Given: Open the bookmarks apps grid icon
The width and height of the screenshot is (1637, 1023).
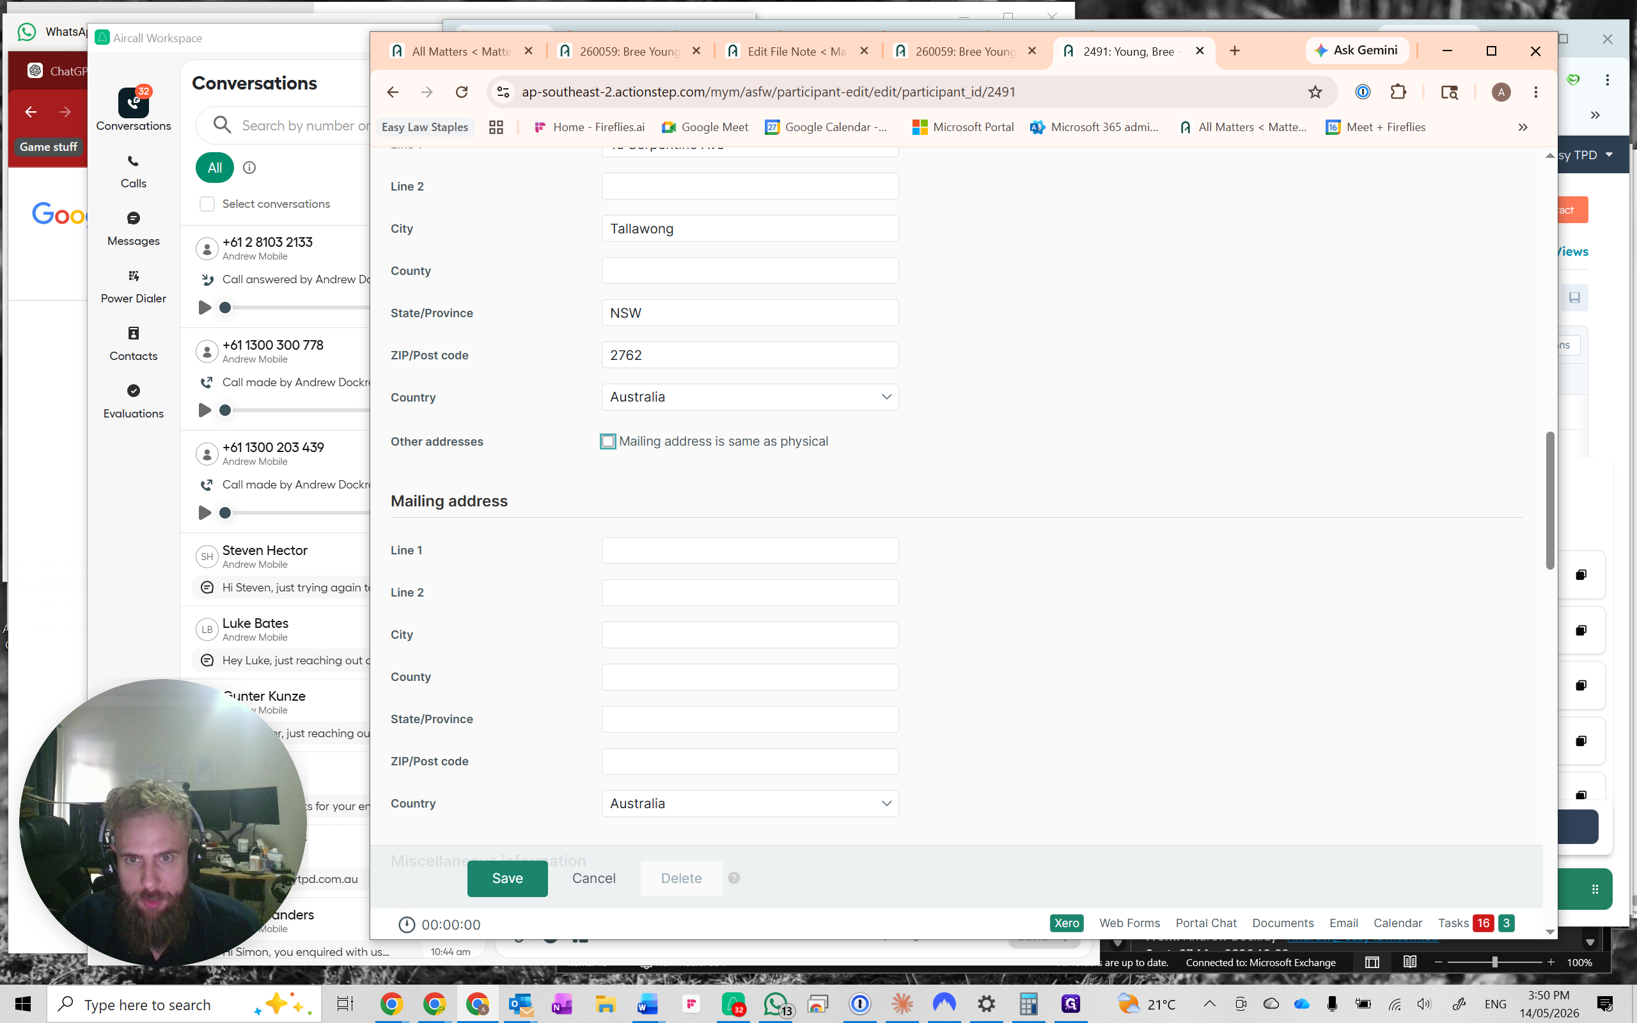Looking at the screenshot, I should (x=496, y=127).
